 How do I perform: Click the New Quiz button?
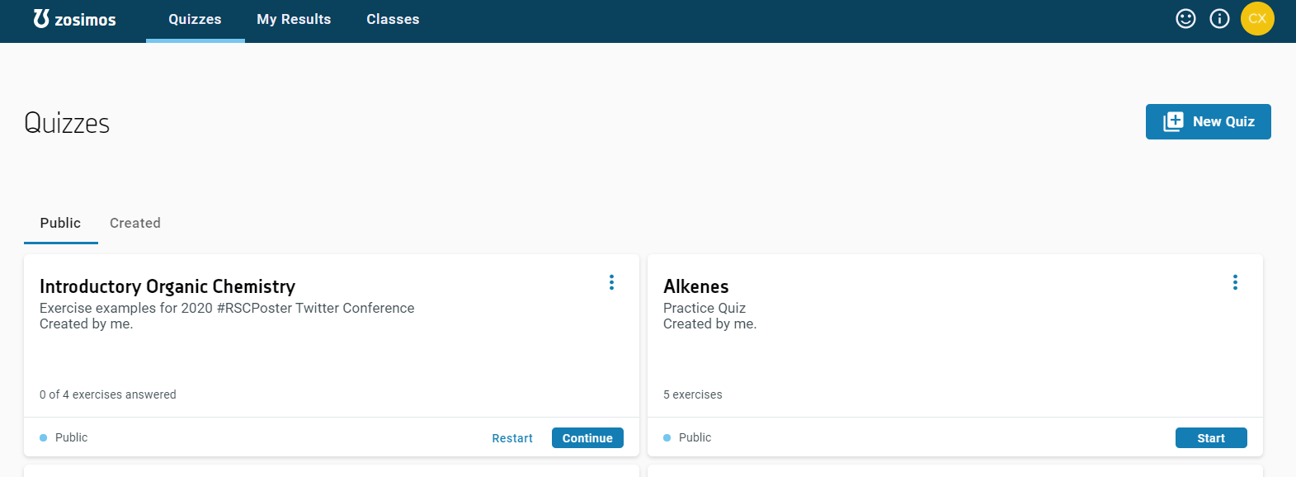pos(1208,121)
